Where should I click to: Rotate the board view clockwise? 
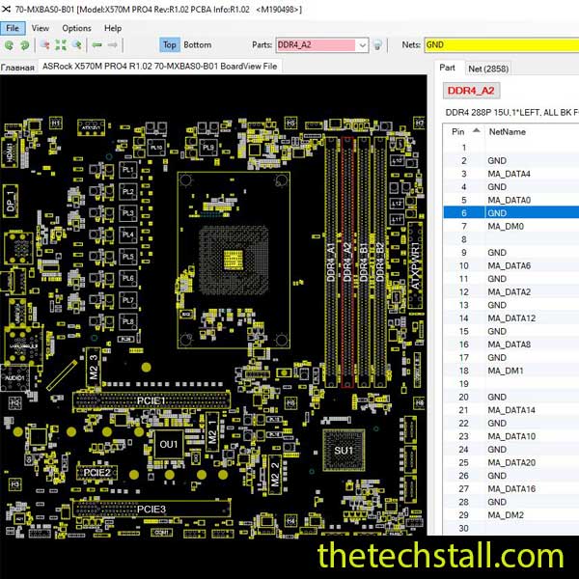tap(24, 45)
